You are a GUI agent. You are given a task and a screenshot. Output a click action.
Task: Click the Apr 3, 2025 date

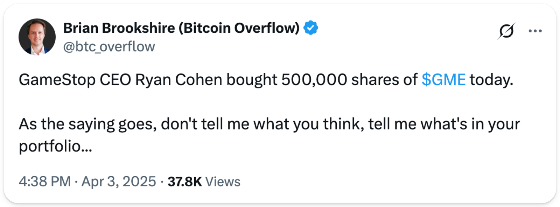point(119,182)
